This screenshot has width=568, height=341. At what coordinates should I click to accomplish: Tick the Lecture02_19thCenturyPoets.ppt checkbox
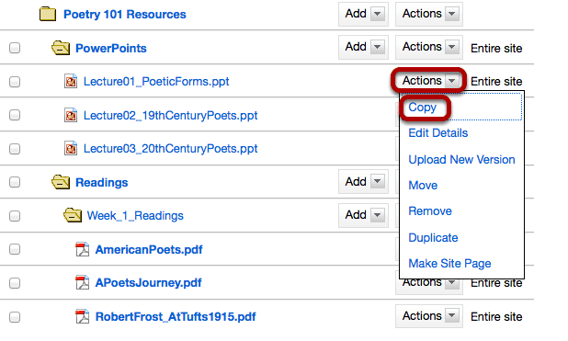point(15,115)
